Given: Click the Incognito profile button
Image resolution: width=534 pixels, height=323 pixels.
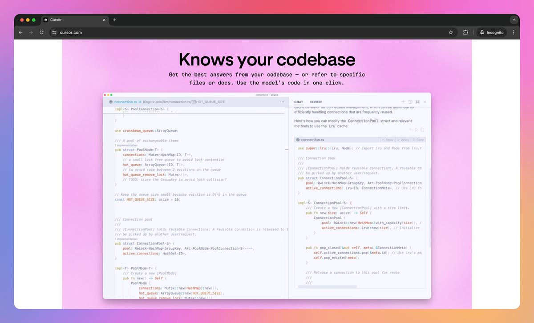Looking at the screenshot, I should click(492, 32).
